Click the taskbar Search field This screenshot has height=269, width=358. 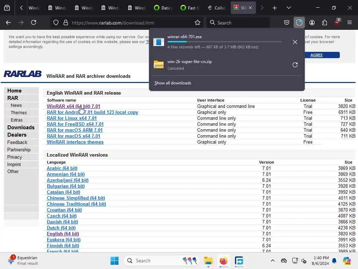click(x=161, y=261)
